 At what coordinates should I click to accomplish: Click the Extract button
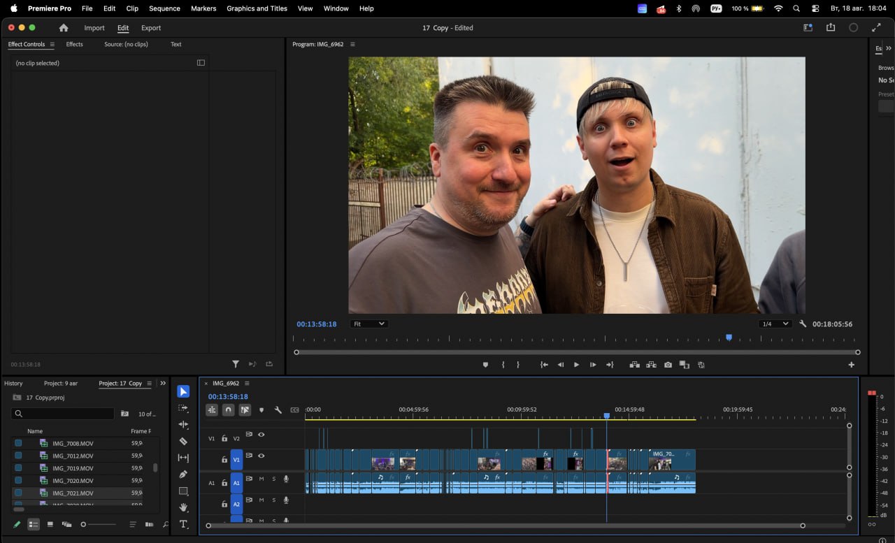tap(651, 365)
